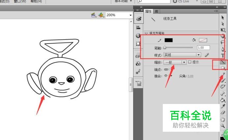The height and width of the screenshot is (140, 228).
Task: Select the Free Transform tool
Action: 223,30
